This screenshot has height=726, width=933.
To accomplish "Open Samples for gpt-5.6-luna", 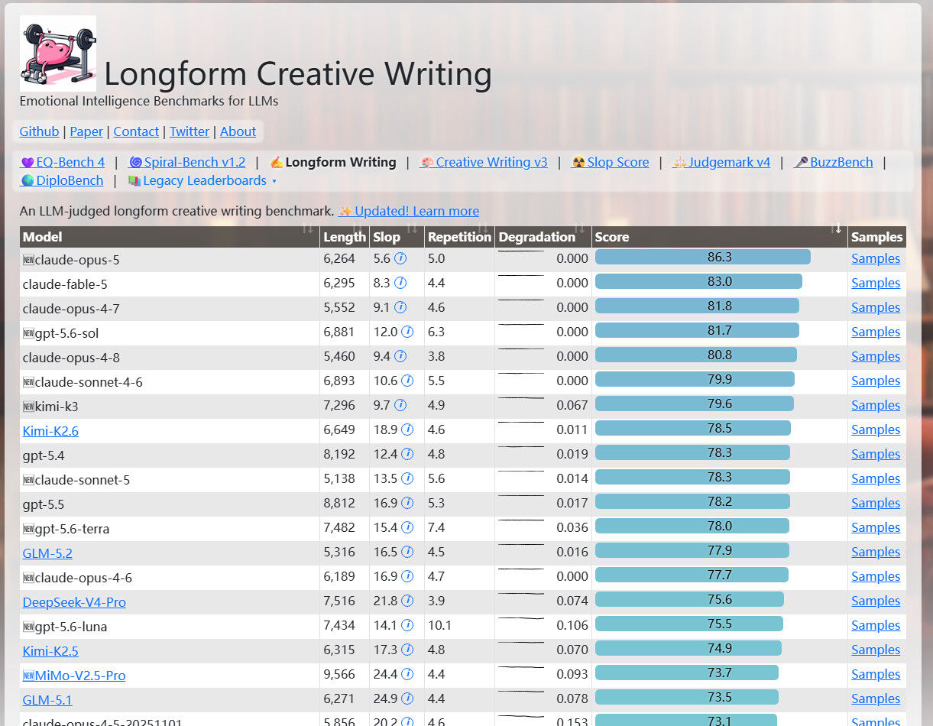I will pos(876,625).
